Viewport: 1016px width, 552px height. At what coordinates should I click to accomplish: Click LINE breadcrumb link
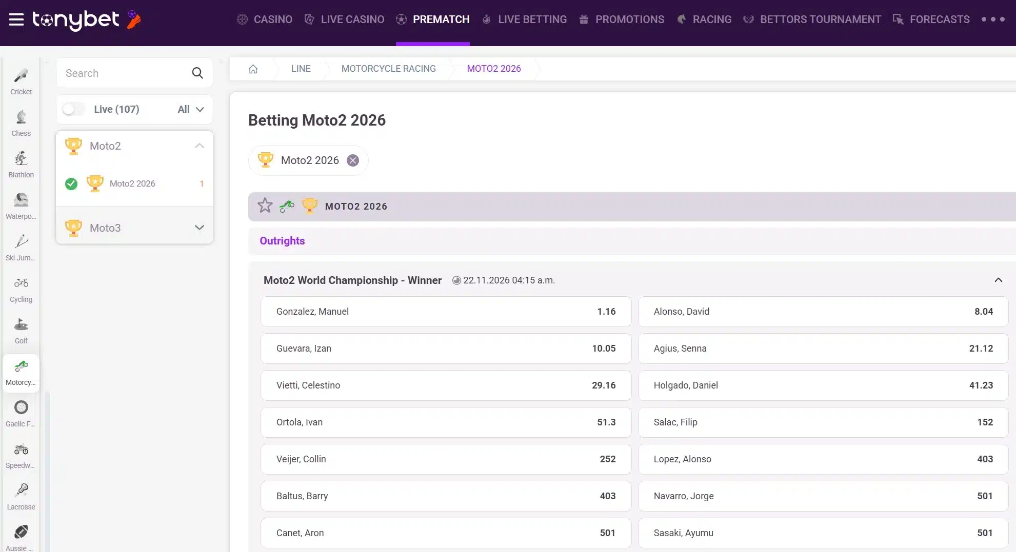[301, 69]
